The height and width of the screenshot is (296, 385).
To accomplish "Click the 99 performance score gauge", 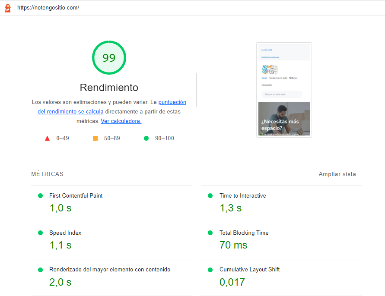I will tap(109, 58).
